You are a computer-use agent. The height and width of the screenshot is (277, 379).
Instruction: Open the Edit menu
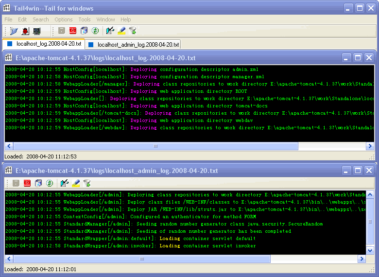click(22, 19)
